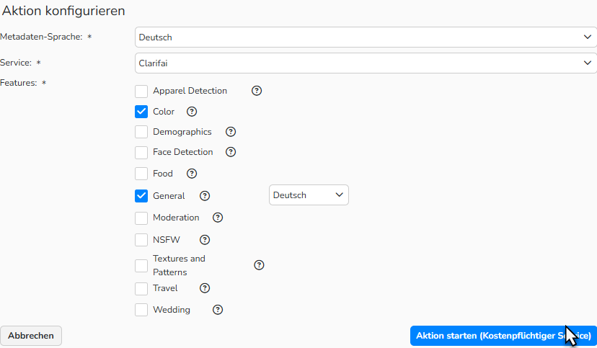Check Textures and Patterns box
597x348 pixels.
[x=141, y=266]
